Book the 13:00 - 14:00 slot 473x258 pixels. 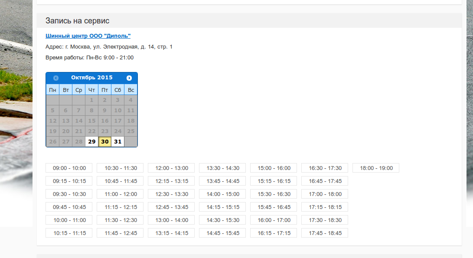(171, 220)
